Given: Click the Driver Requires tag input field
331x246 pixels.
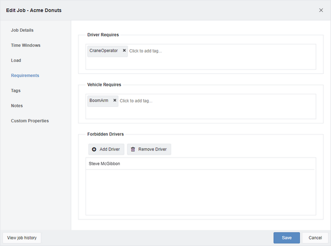Looking at the screenshot, I should 201,57.
